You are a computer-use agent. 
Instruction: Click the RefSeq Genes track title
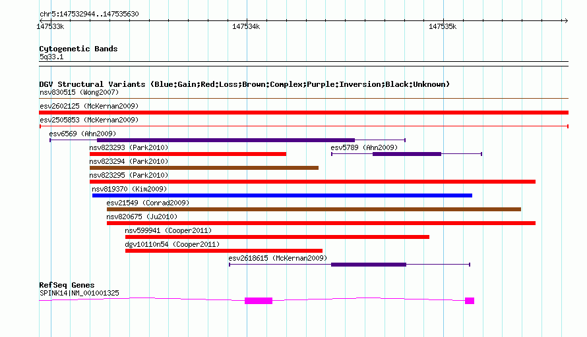pos(67,285)
